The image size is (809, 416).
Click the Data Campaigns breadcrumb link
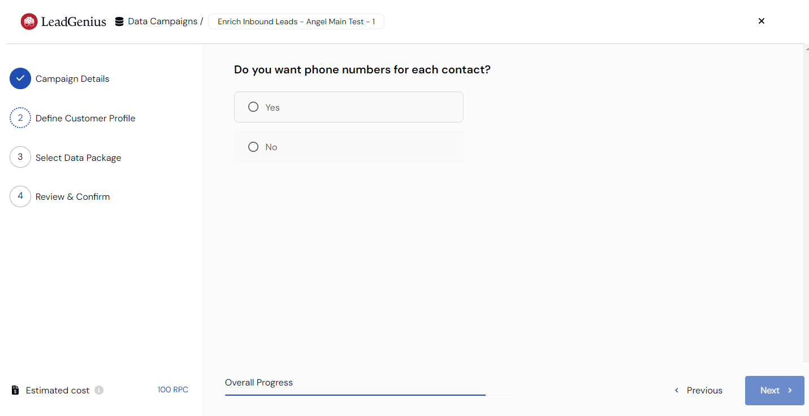click(162, 21)
